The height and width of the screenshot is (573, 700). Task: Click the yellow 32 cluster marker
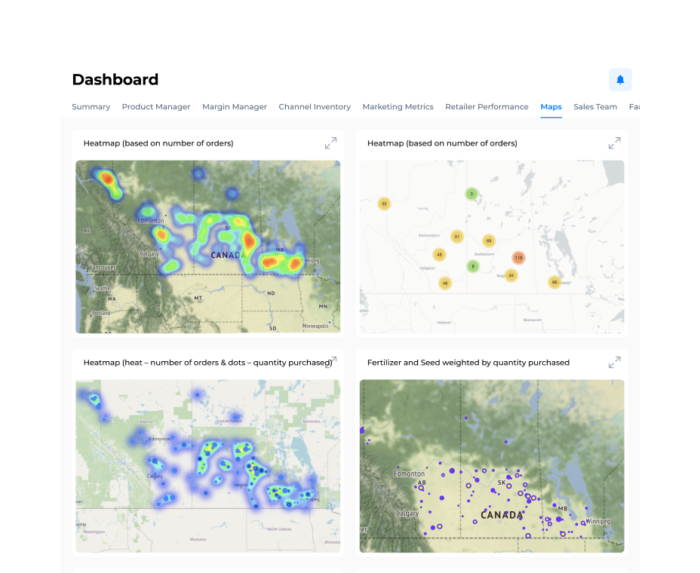pos(385,204)
